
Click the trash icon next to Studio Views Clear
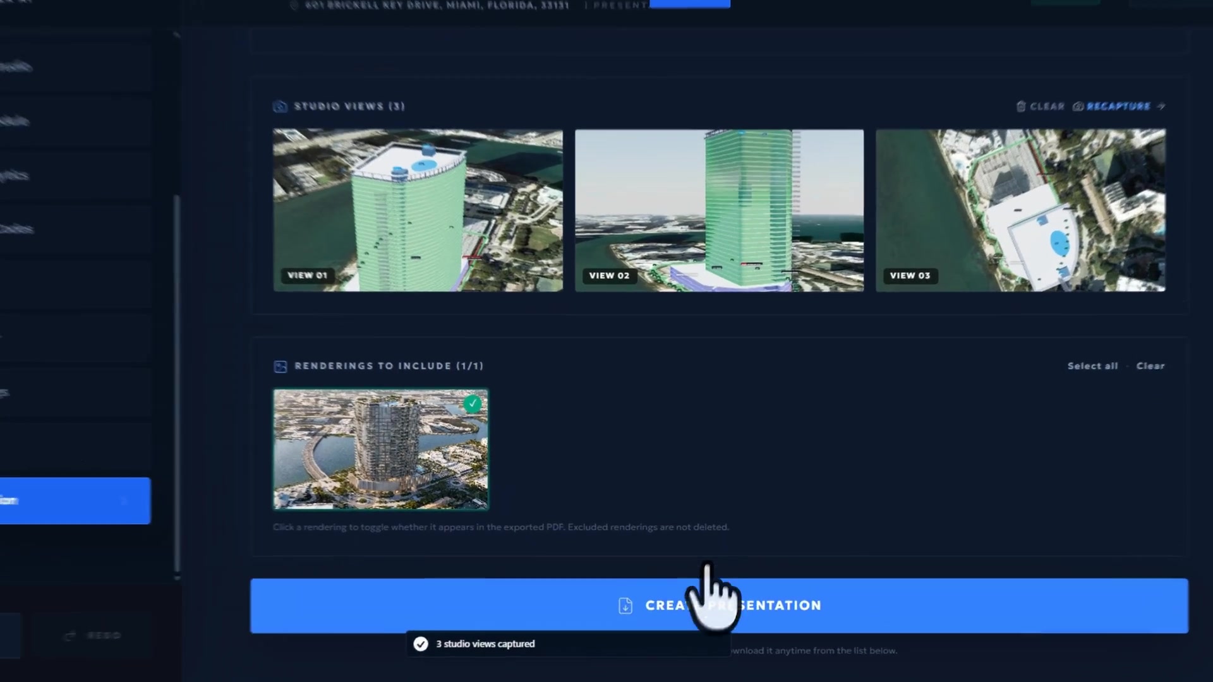point(1021,106)
